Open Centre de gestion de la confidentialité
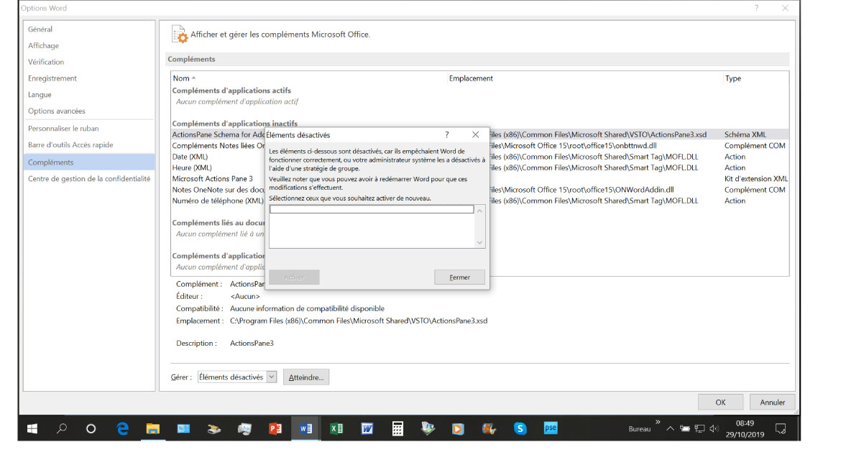Image resolution: width=841 pixels, height=465 pixels. (x=89, y=179)
